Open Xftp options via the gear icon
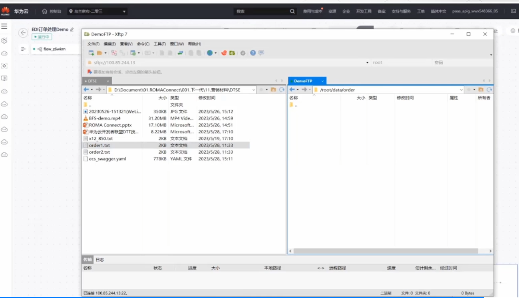Screen dimensions: 519x298 pos(243,53)
